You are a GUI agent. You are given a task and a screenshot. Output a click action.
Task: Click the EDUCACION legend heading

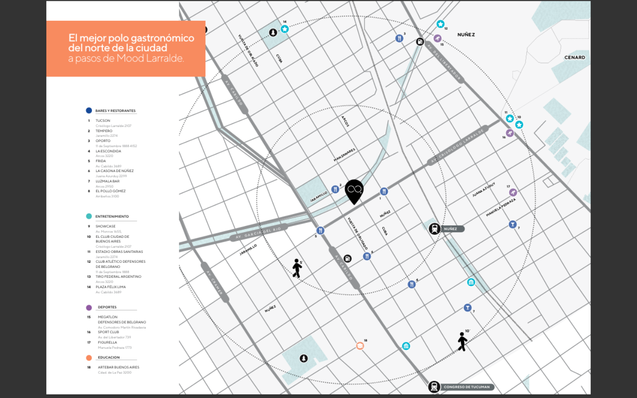click(x=109, y=357)
